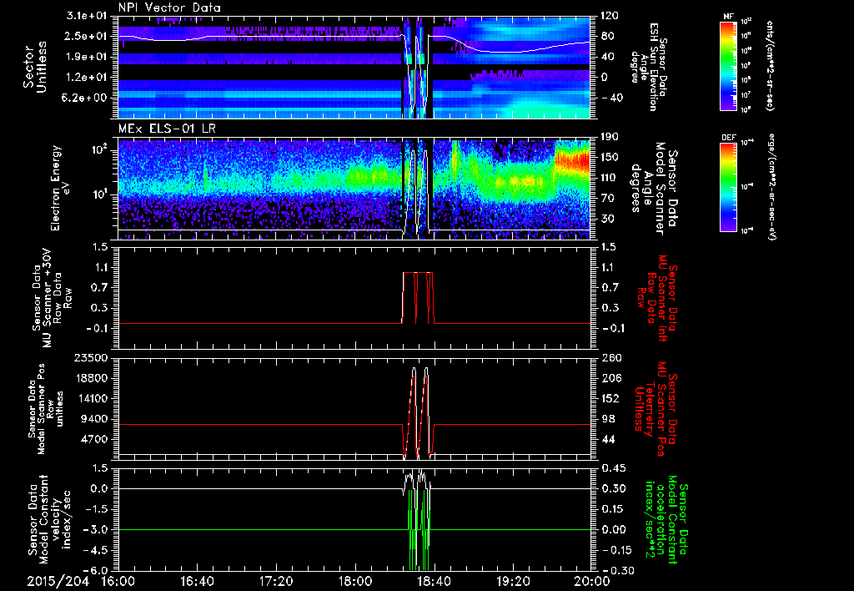Click the '152' telemetry tick value
Image resolution: width=854 pixels, height=591 pixels.
[610, 398]
